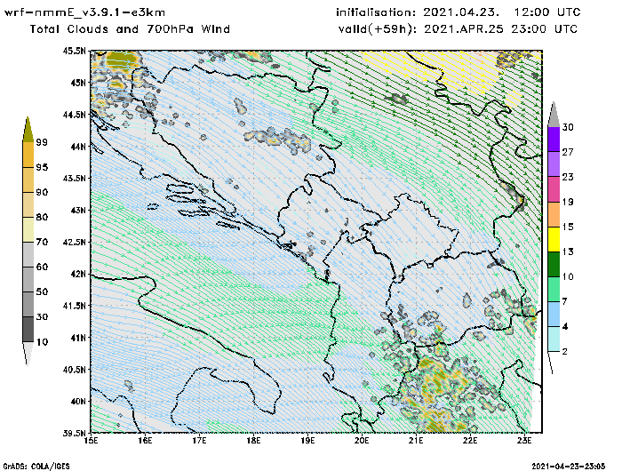
Task: Select the light gray swatch between 60 and 70
Action: pyautogui.click(x=28, y=254)
